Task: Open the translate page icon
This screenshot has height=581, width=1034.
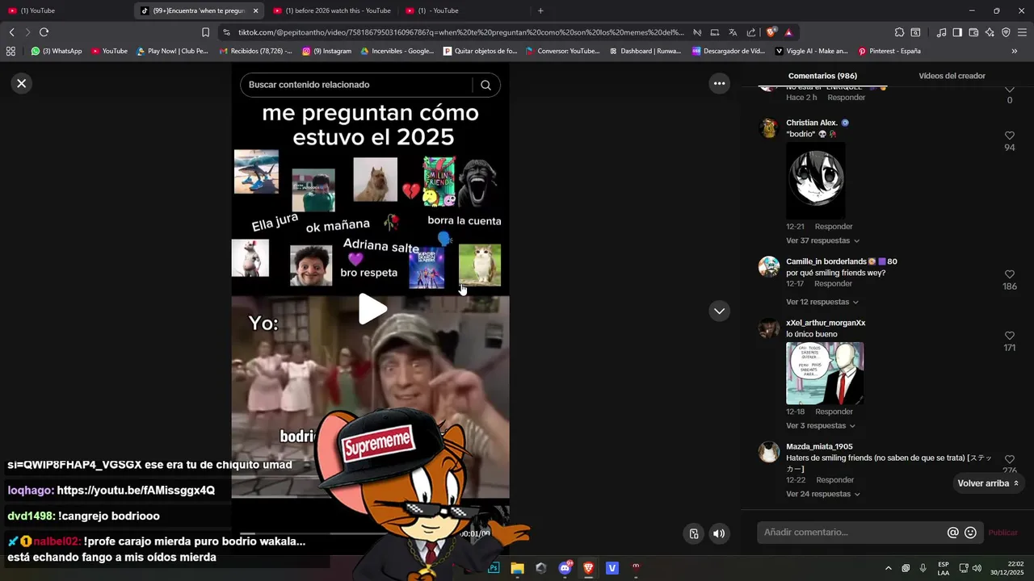Action: coord(733,32)
